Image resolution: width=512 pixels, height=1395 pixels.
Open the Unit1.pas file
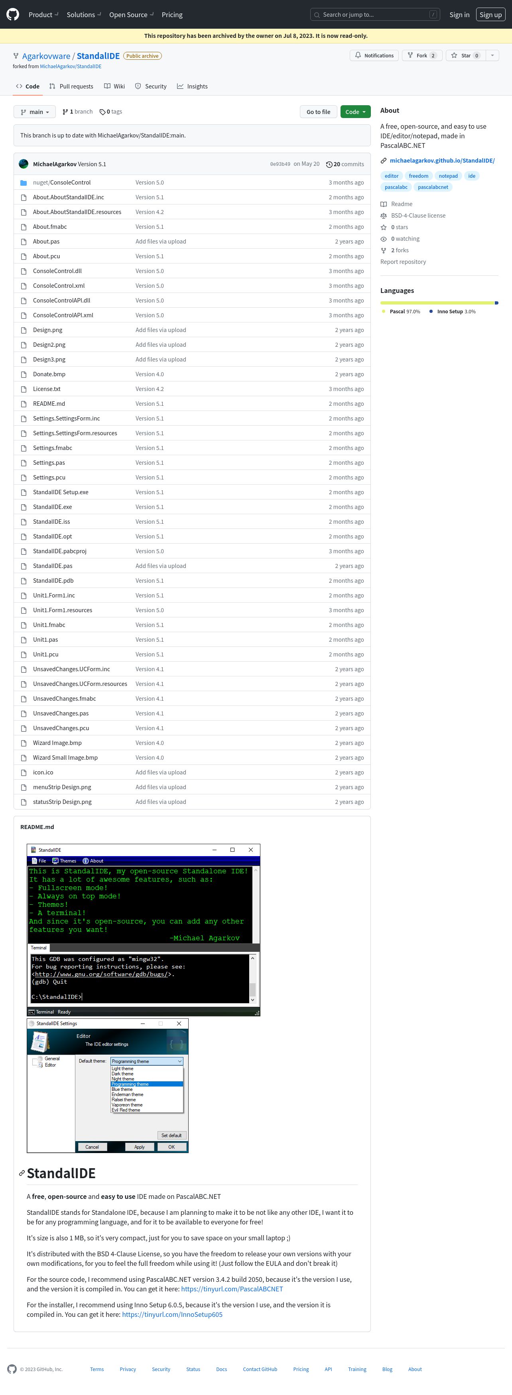pyautogui.click(x=45, y=640)
